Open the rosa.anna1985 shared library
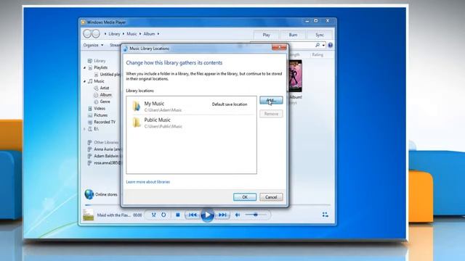Image resolution: width=465 pixels, height=261 pixels. 108,163
